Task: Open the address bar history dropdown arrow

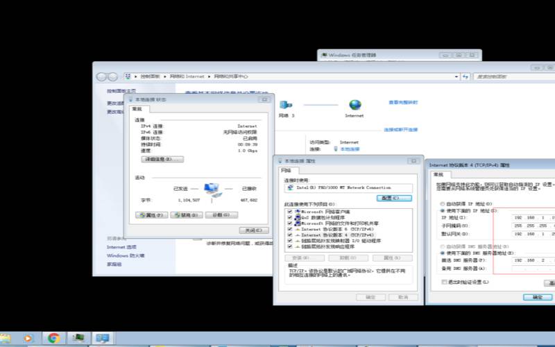Action: (456, 76)
